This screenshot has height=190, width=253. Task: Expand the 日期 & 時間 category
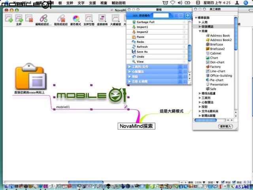pos(129,82)
